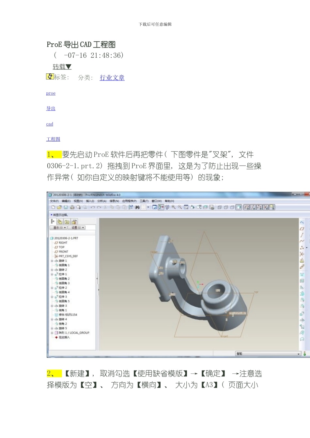The height and width of the screenshot is (438, 310).
Task: Click the datum axis tool in right toolbar
Action: 302,235
